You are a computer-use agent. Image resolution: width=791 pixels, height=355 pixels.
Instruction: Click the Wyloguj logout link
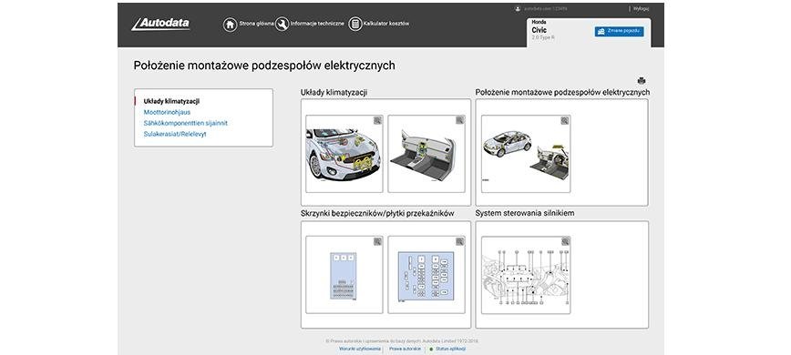(x=642, y=8)
